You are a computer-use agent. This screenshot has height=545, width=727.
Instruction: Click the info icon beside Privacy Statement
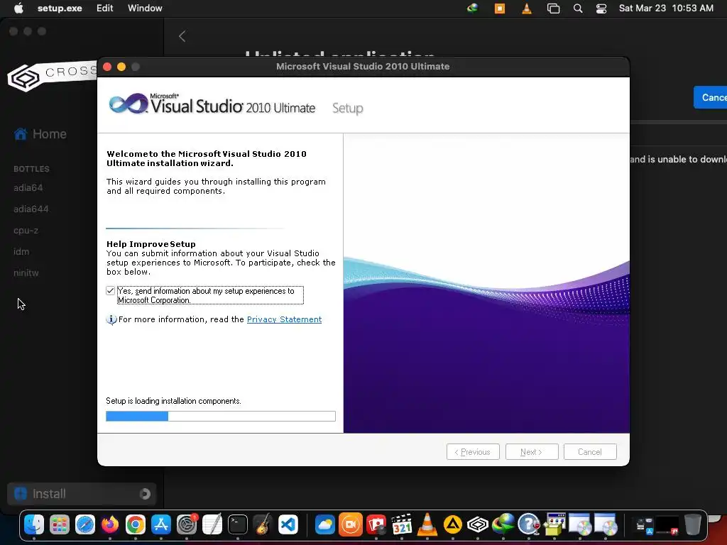[x=111, y=319]
